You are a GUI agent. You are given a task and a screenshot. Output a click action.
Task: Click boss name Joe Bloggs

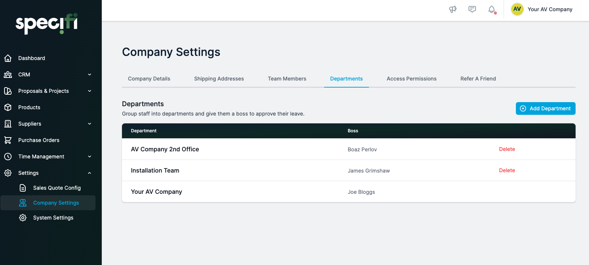tap(361, 192)
